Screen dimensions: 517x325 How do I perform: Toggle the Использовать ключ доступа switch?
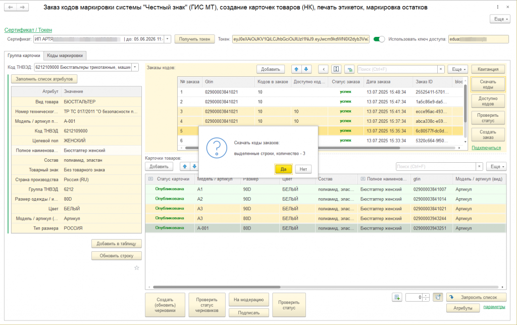pyautogui.click(x=379, y=39)
